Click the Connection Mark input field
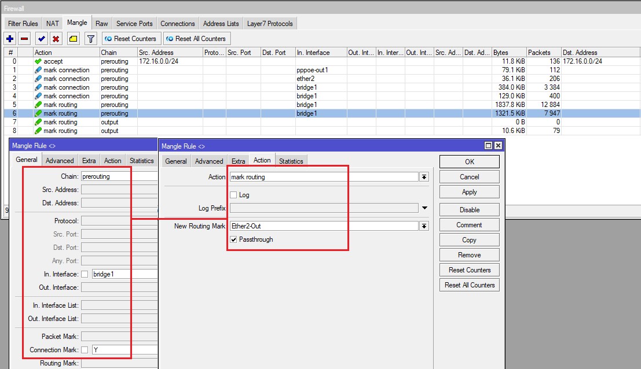Image resolution: width=641 pixels, height=369 pixels. point(124,350)
